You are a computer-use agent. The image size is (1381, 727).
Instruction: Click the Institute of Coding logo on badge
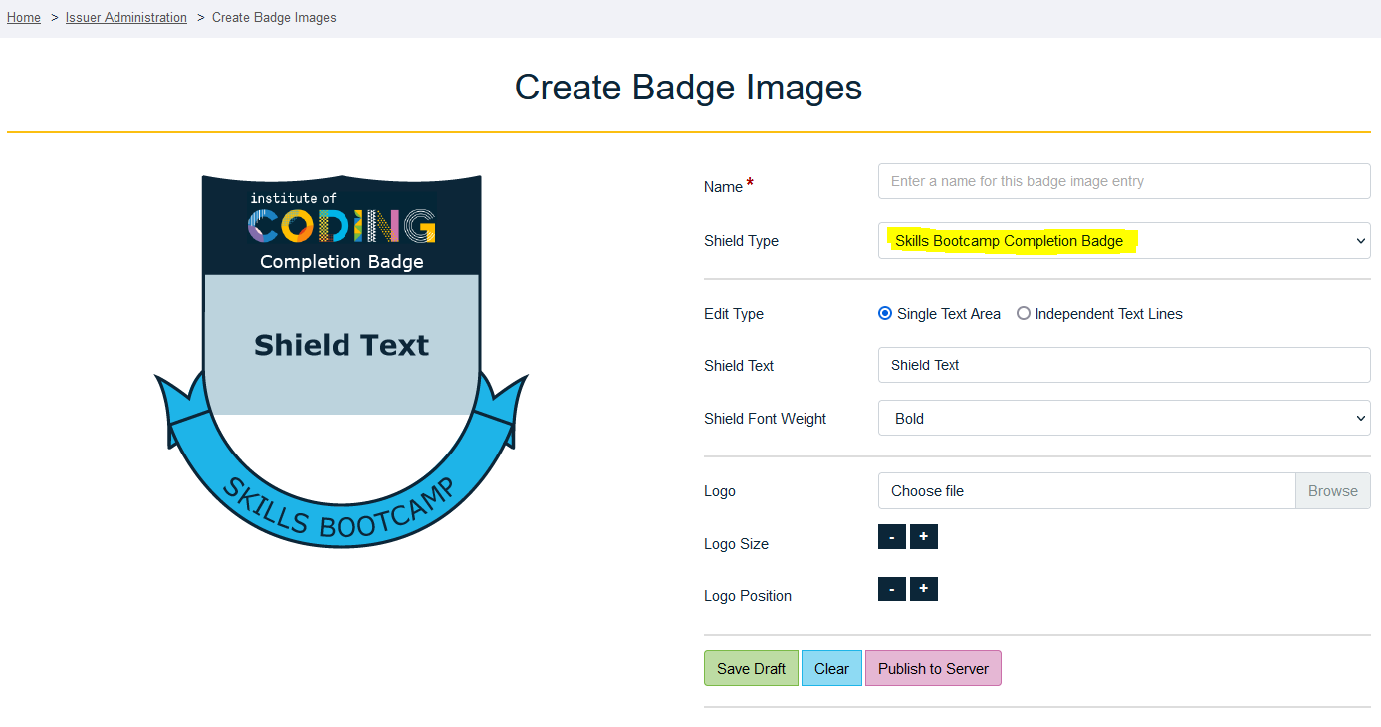click(342, 219)
